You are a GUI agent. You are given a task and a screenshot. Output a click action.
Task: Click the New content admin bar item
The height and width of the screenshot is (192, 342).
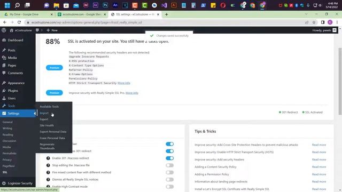click(x=52, y=30)
